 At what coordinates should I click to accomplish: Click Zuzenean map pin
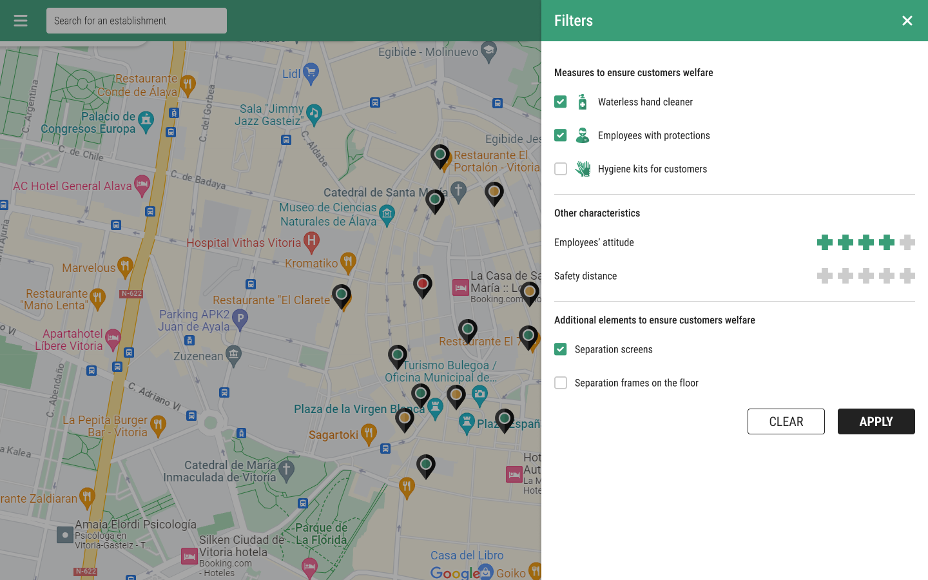coord(233,355)
